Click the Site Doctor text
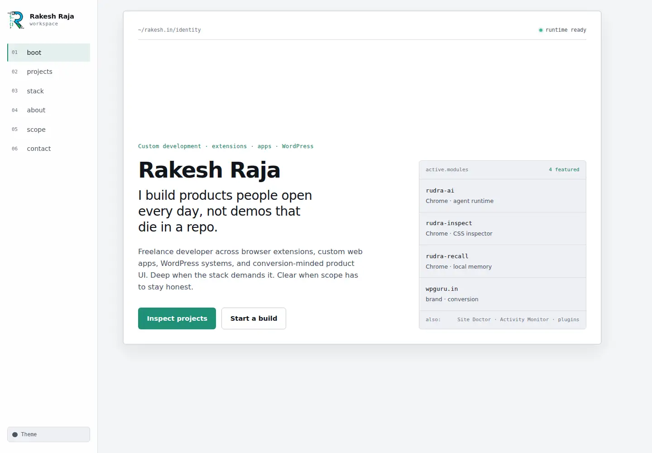The width and height of the screenshot is (652, 453). click(474, 319)
